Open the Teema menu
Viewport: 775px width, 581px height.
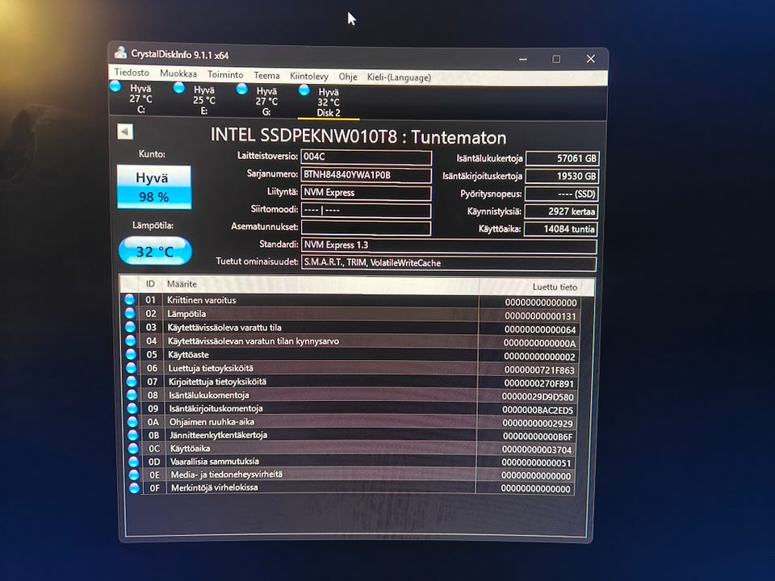pyautogui.click(x=266, y=76)
